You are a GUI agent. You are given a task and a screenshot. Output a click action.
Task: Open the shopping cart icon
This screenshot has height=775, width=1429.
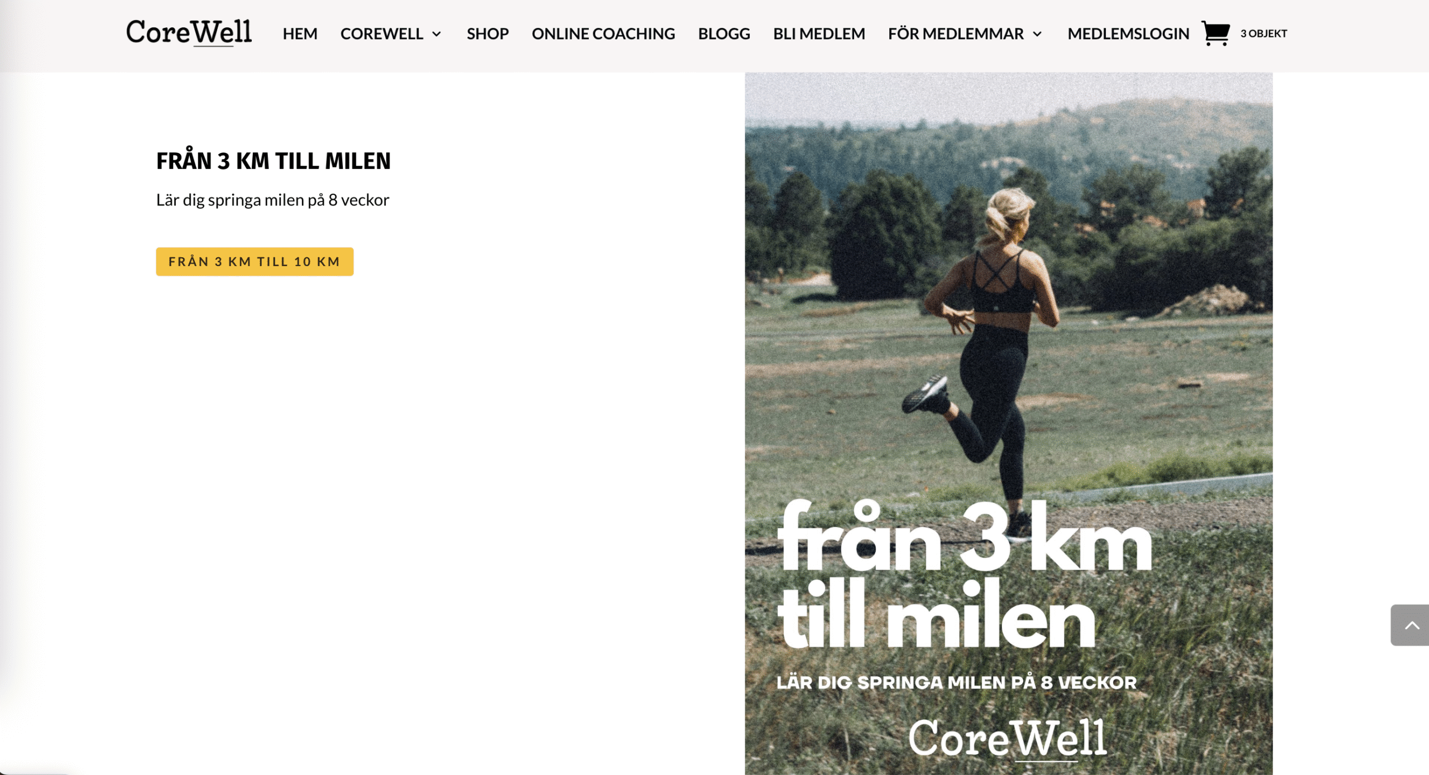1215,33
